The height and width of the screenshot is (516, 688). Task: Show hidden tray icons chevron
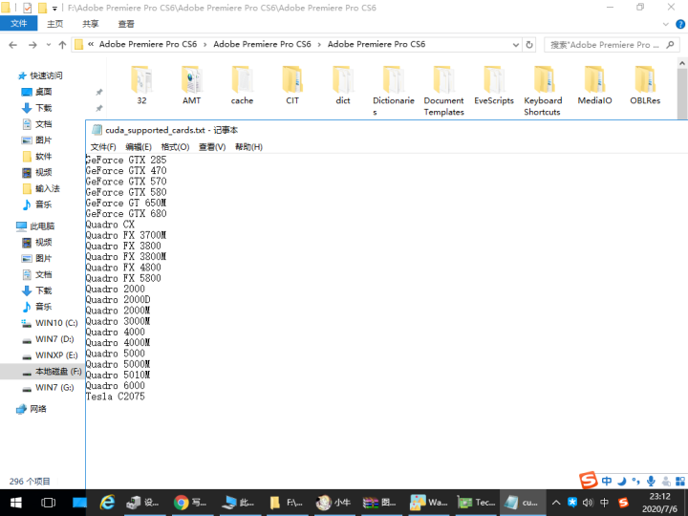[x=556, y=503]
